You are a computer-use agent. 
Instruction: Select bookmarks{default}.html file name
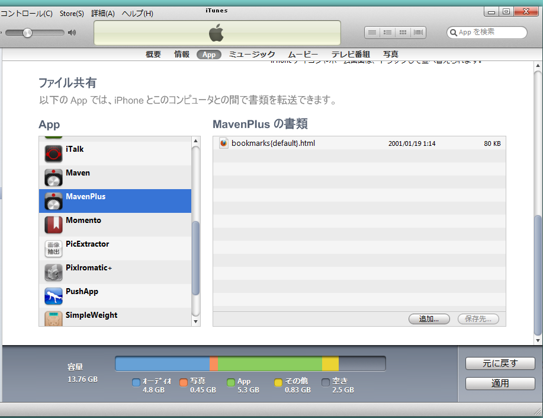[273, 143]
